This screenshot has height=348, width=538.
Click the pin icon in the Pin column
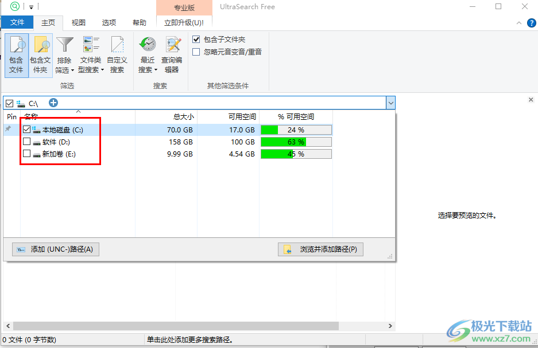coord(8,129)
